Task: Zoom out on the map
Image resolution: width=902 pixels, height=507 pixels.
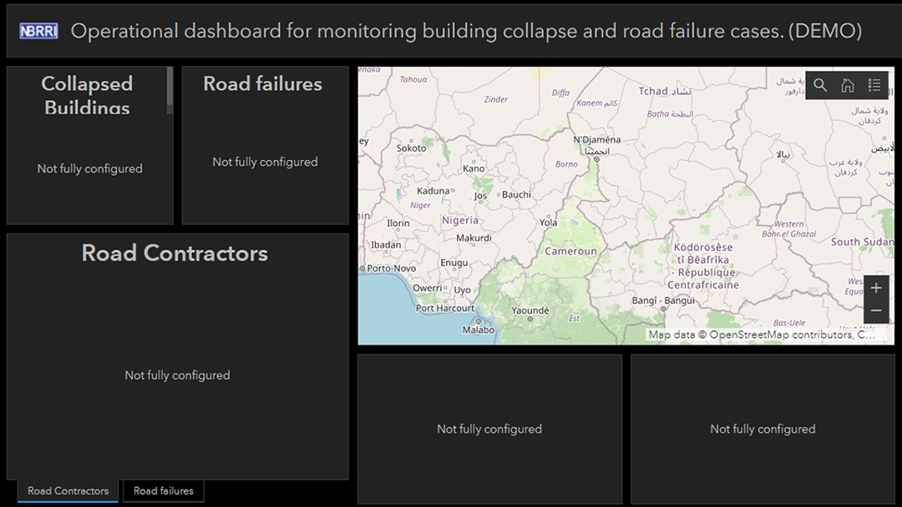Action: click(x=876, y=311)
